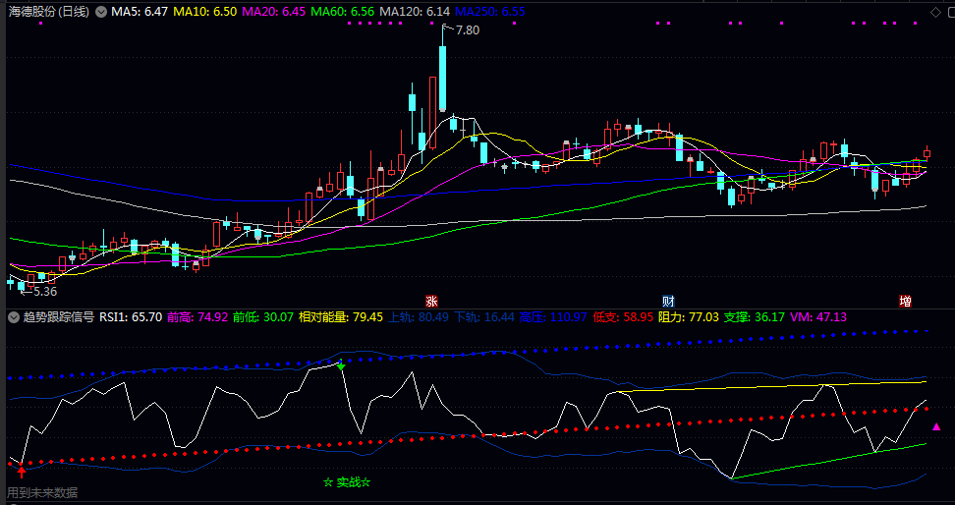The image size is (955, 505).
Task: Click the red up-arrow buy signal
Action: pos(22,472)
